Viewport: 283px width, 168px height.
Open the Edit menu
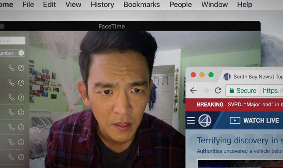coord(49,4)
